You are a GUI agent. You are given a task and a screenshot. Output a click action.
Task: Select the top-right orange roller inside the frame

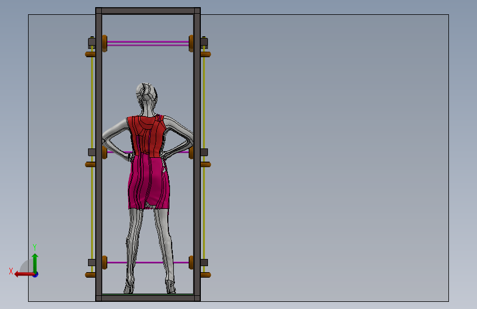coord(191,43)
